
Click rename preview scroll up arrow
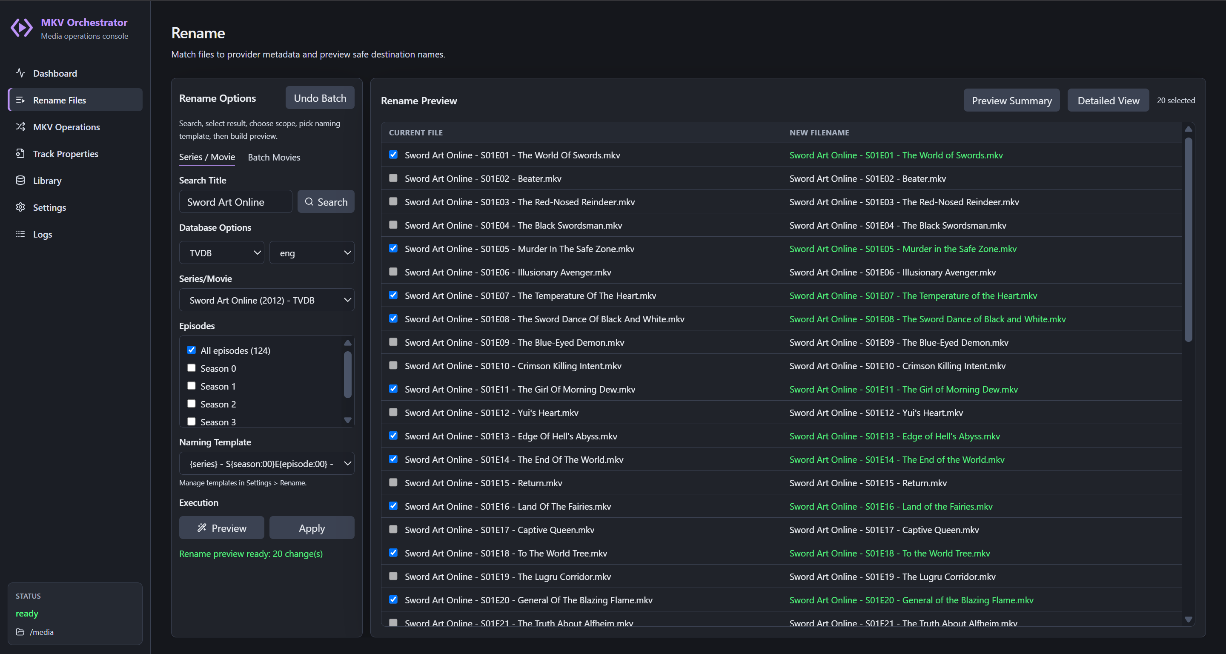coord(1189,129)
